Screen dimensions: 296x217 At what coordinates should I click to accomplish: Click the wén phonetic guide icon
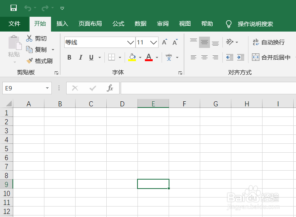[x=169, y=57]
